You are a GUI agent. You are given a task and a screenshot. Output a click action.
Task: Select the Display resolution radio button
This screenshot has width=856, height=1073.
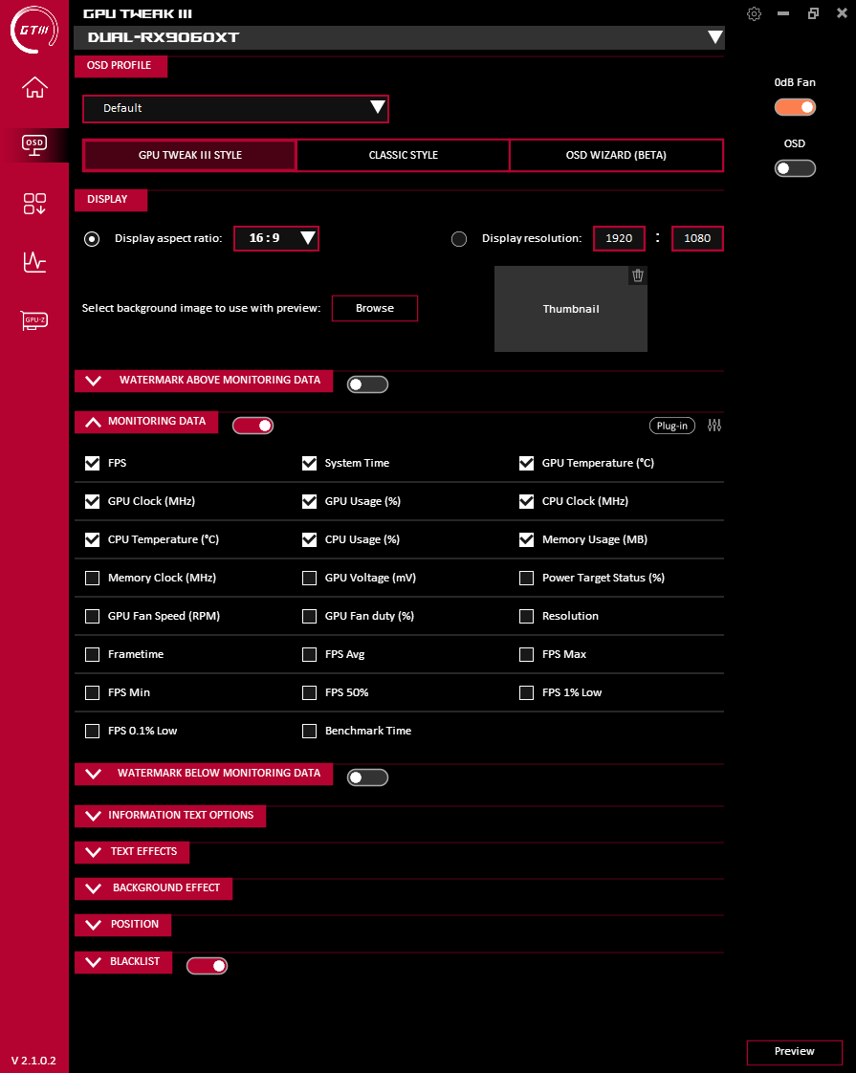459,239
